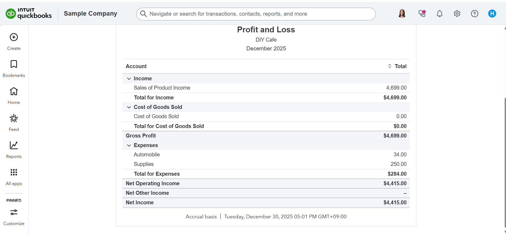Show All apps grid
This screenshot has height=234, width=506.
tap(14, 173)
